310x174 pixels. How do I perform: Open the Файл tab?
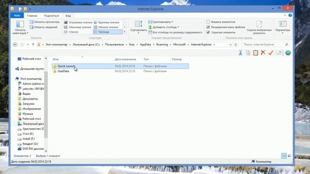coord(17,15)
